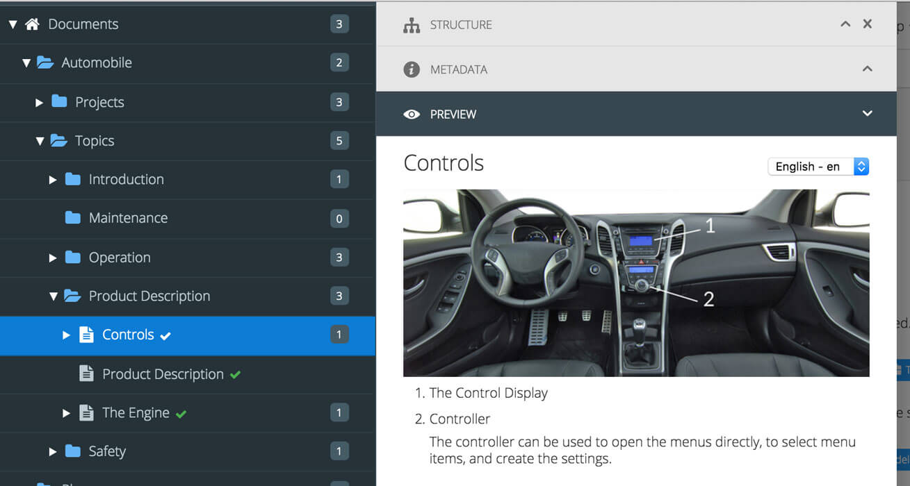Click the Structure panel hierarchy icon
Viewport: 910px width, 486px height.
pos(412,24)
